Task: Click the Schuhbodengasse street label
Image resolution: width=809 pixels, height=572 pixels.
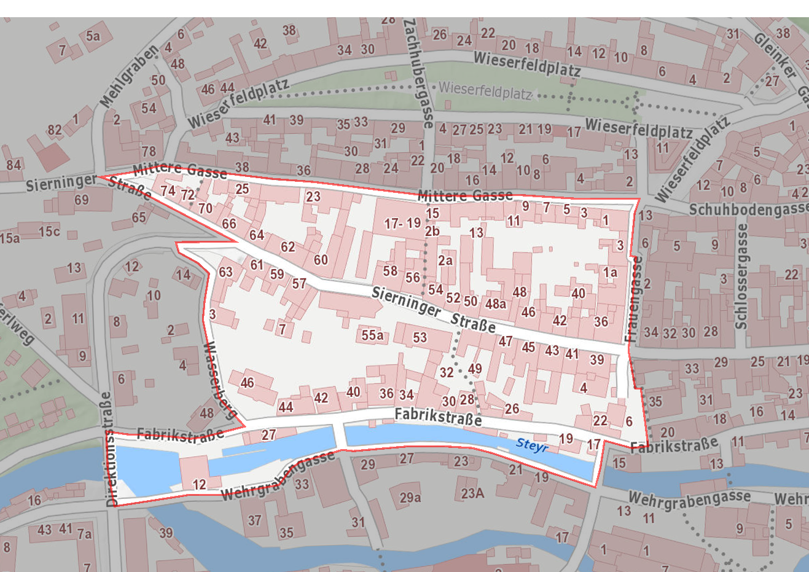Action: 749,210
